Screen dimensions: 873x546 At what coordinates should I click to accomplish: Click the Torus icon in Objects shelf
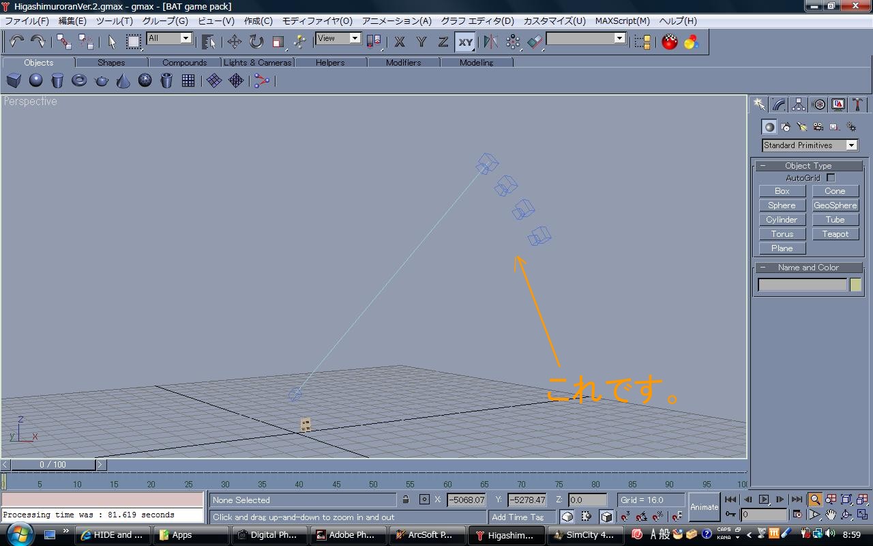point(79,81)
